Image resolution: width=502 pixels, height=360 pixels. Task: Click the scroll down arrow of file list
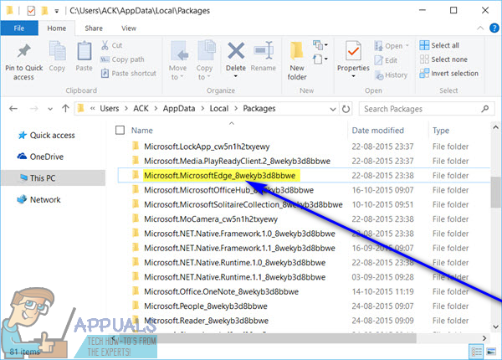[x=495, y=327]
